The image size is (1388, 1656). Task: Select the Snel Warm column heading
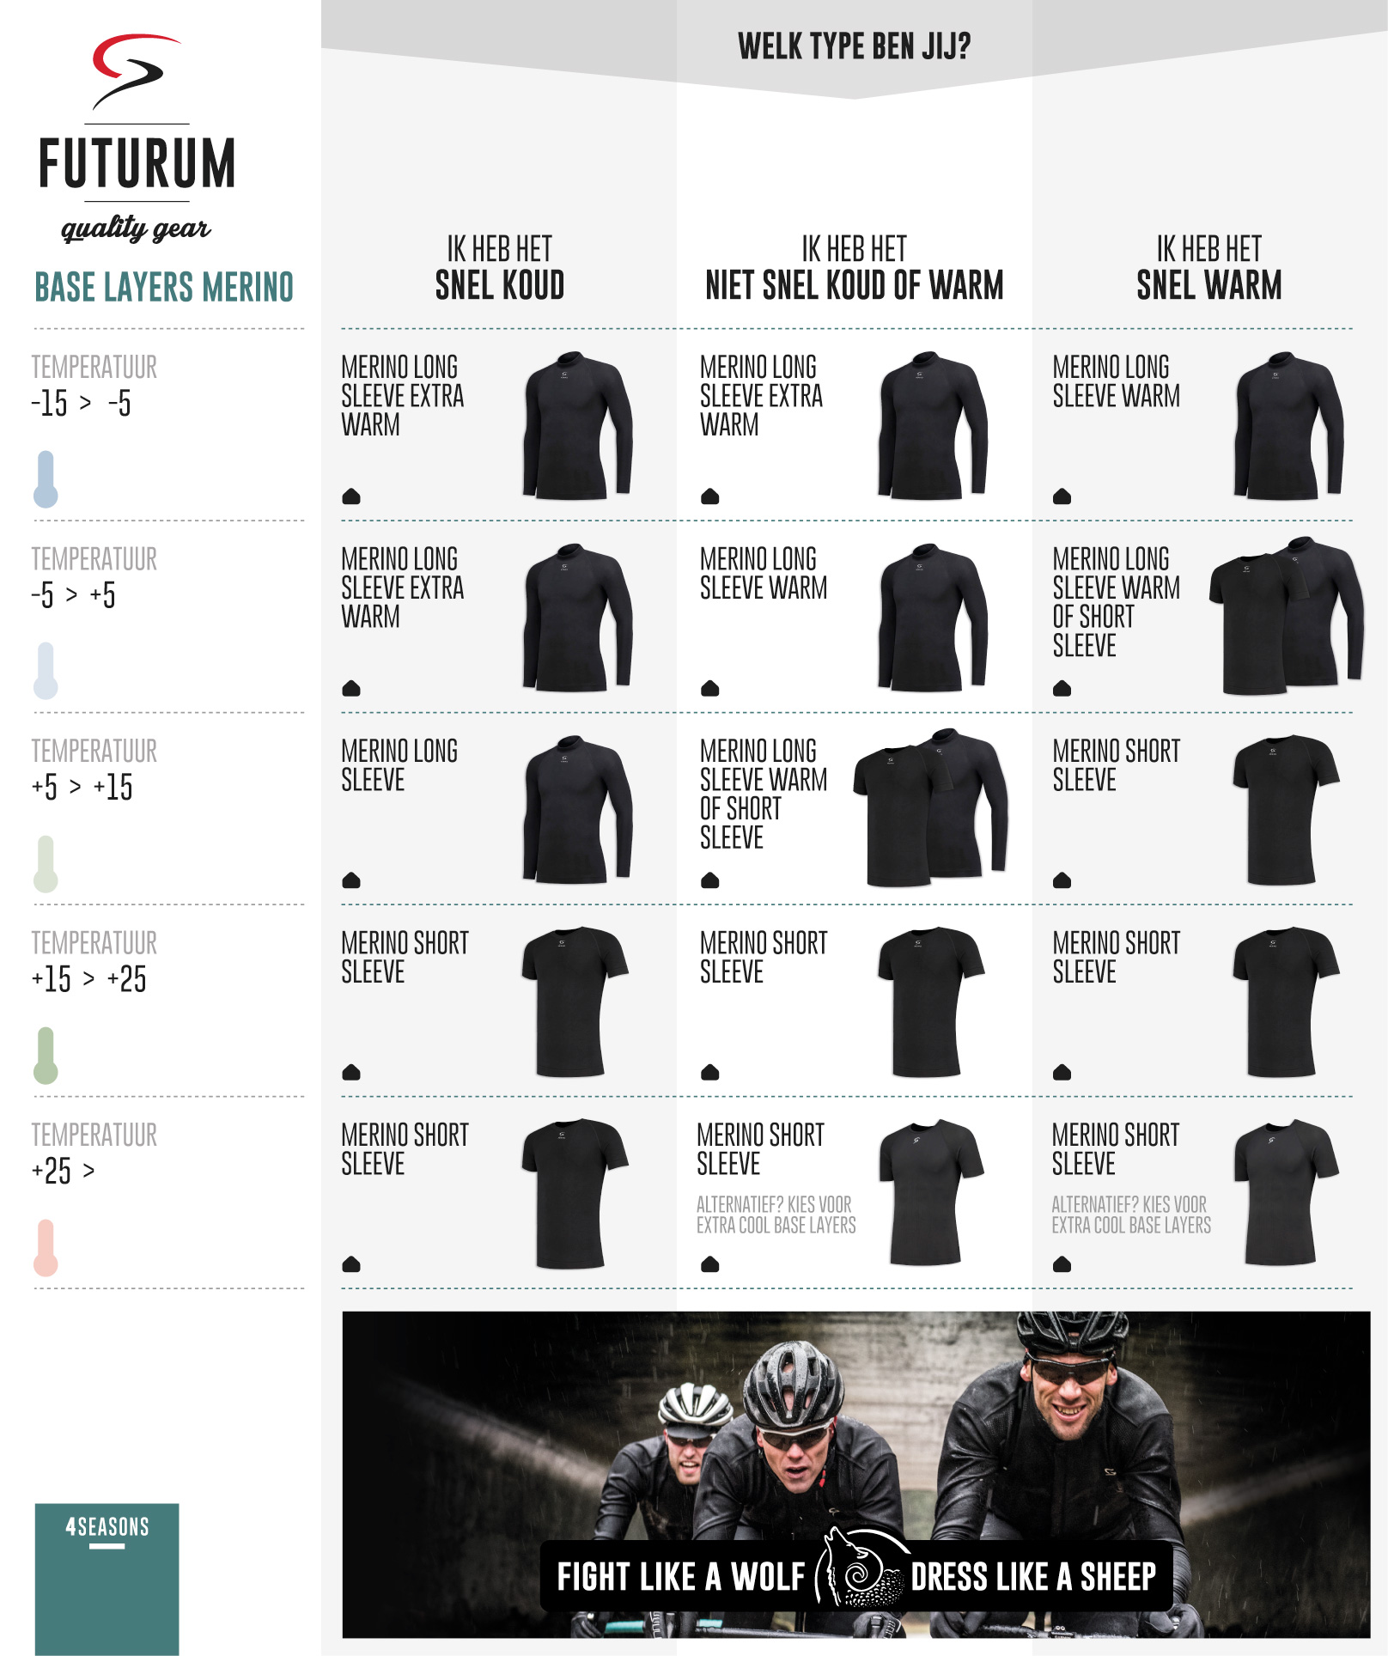(x=1208, y=268)
